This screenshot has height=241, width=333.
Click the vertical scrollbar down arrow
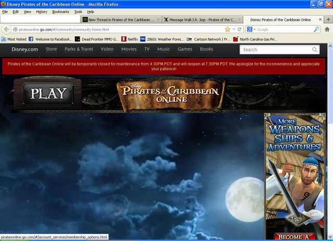tap(330, 237)
